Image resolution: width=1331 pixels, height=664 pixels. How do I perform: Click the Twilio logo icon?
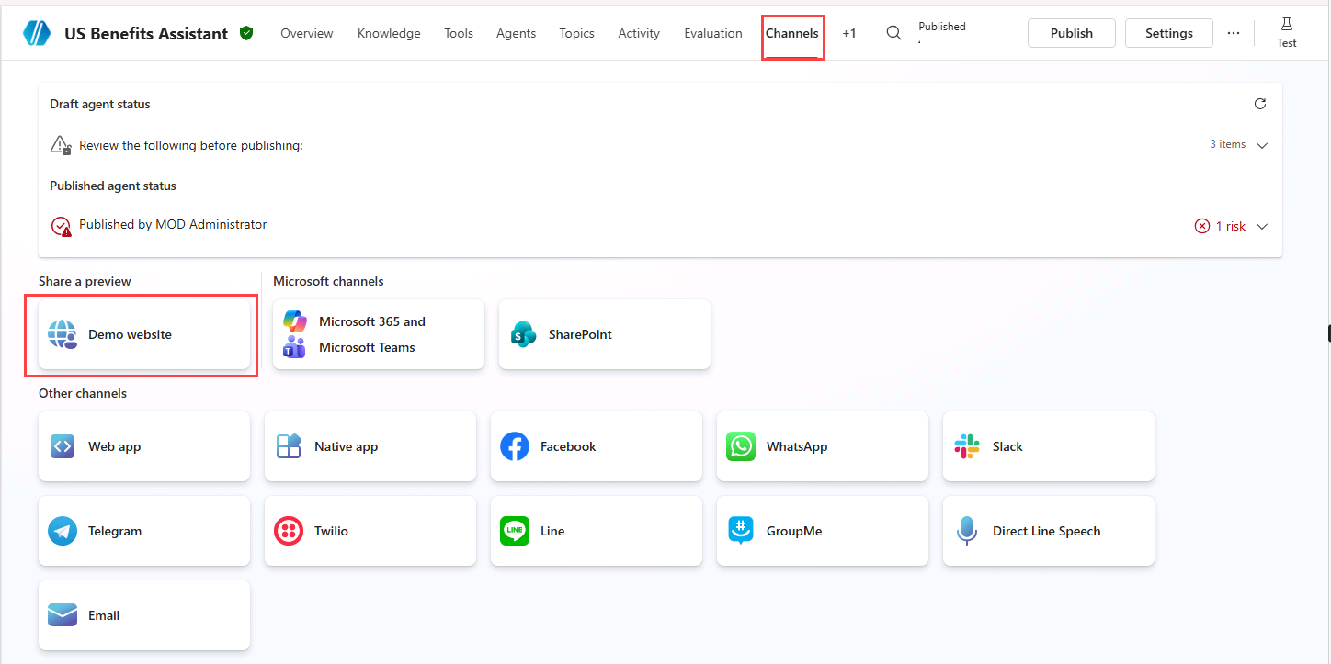point(289,531)
